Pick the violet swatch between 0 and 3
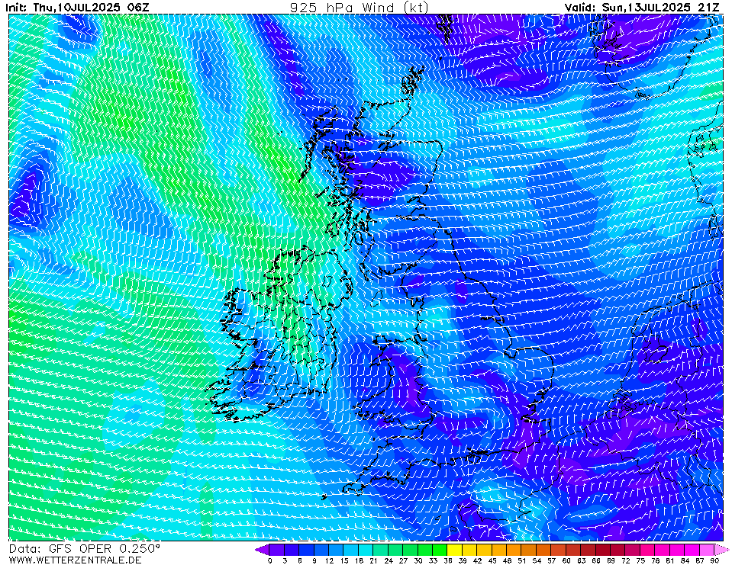 277,549
